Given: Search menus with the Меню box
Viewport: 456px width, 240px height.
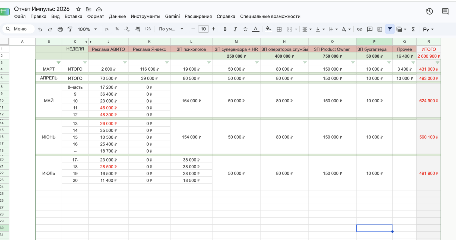Looking at the screenshot, I should (x=18, y=29).
